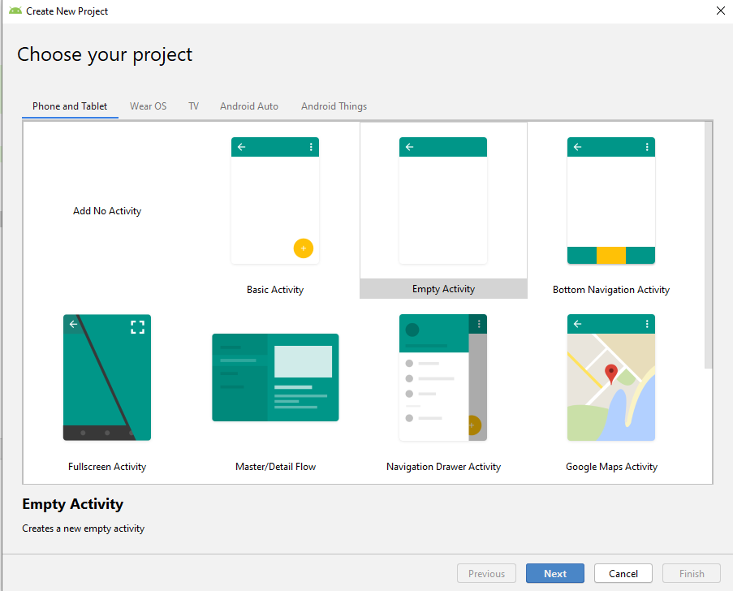The width and height of the screenshot is (733, 591).
Task: Pick the Fullscreen Activity template thumbnail
Action: [x=107, y=377]
